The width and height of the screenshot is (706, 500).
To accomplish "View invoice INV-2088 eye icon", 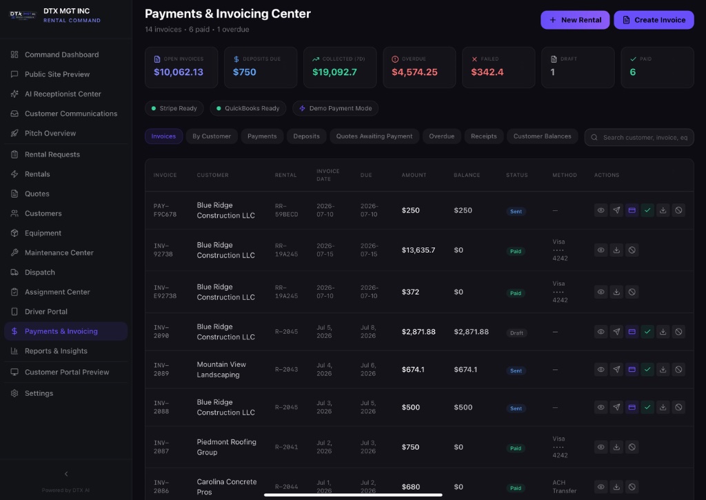I will 601,408.
